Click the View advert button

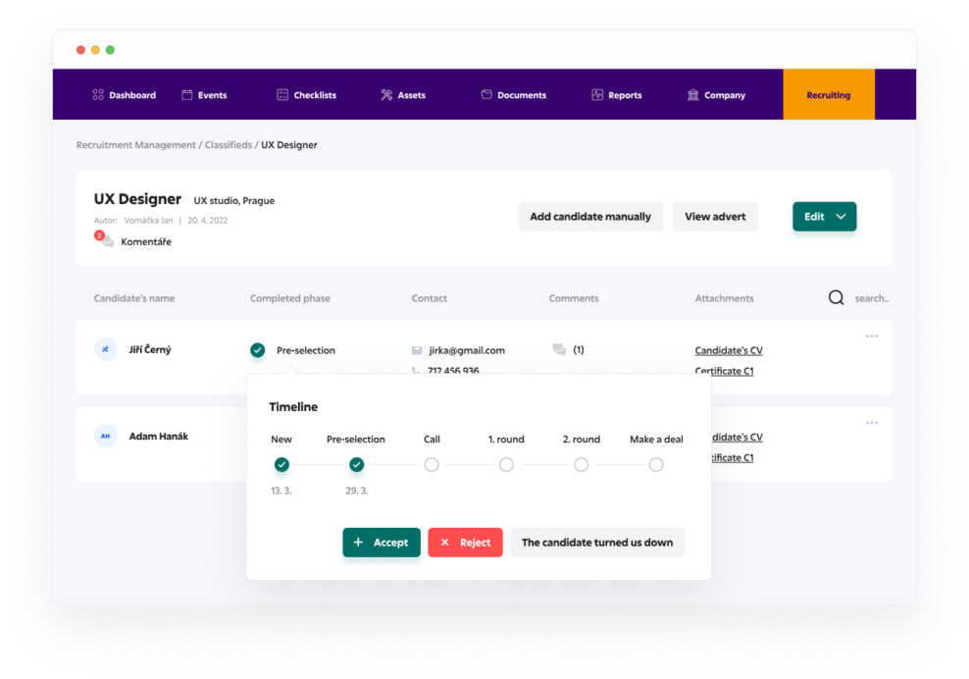(x=715, y=217)
